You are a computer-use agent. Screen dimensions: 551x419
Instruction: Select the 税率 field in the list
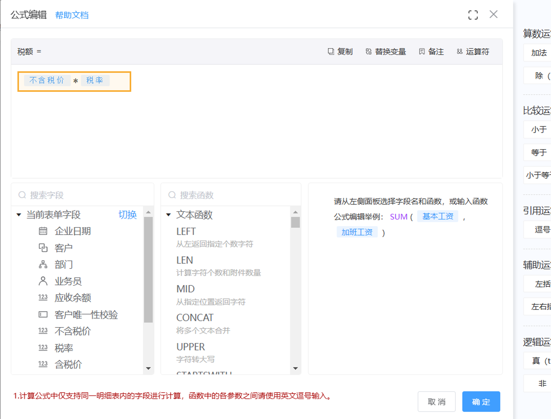point(64,348)
